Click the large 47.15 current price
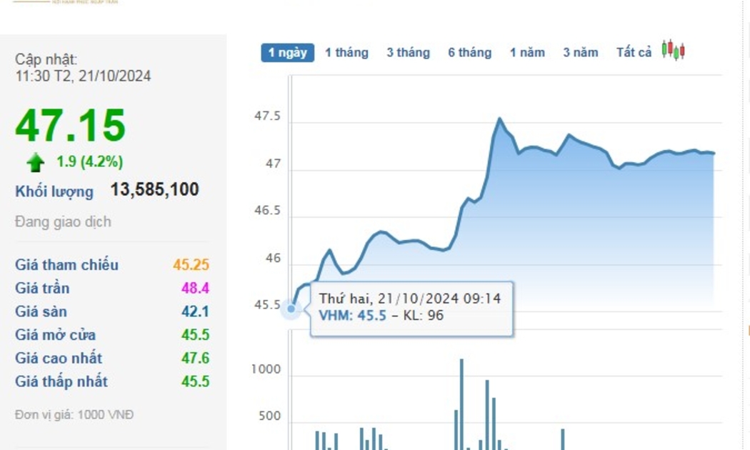Image resolution: width=750 pixels, height=450 pixels. (71, 126)
